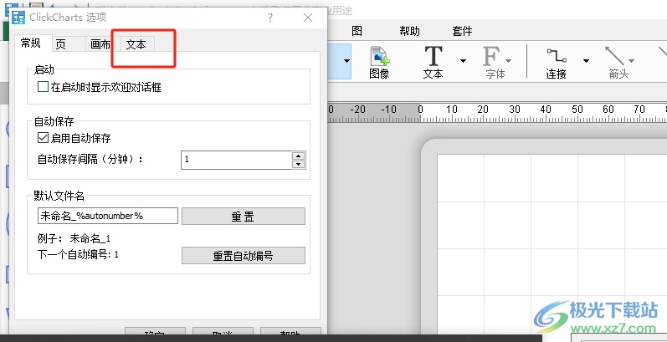This screenshot has height=342, width=667.
Task: Open the 套件 menu in main window
Action: (463, 31)
